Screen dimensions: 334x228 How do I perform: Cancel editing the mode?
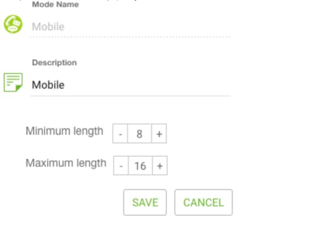[x=203, y=202]
